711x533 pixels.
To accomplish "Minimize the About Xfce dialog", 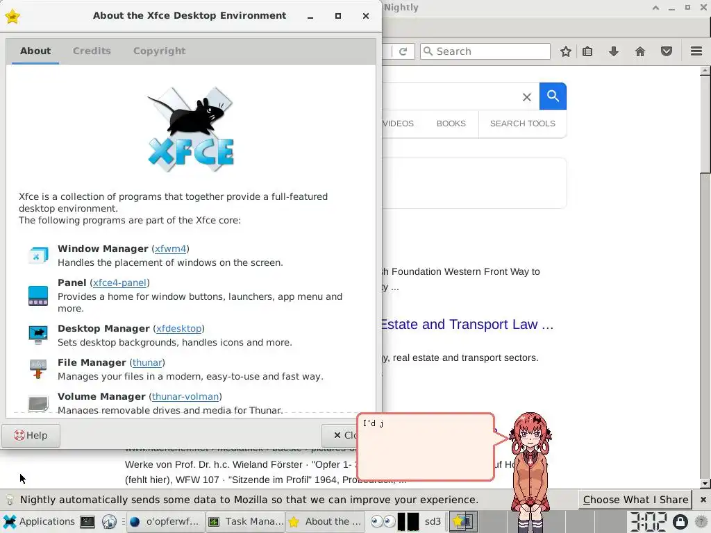I will pyautogui.click(x=310, y=17).
